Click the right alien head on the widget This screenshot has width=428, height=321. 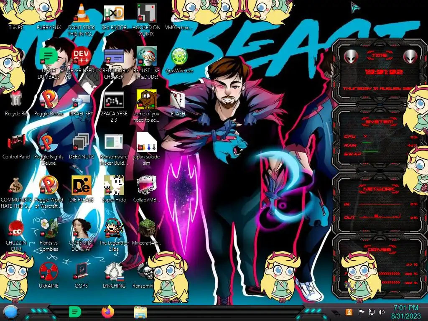[x=410, y=56]
